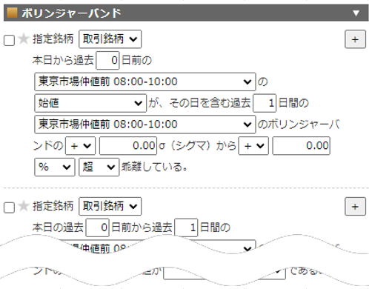This screenshot has width=369, height=289.
Task: Open the % unit dropdown
Action: [55, 167]
